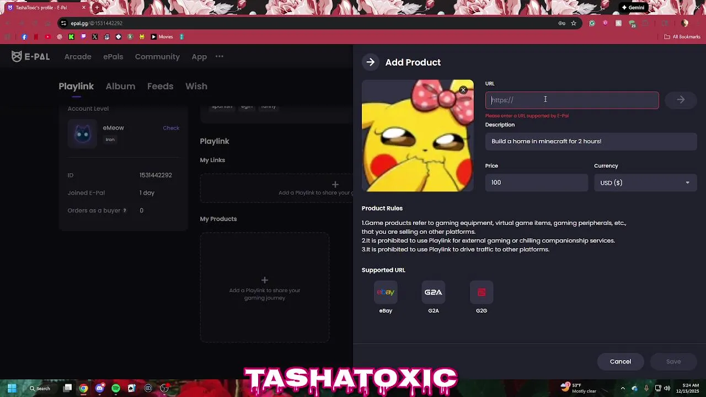Image resolution: width=706 pixels, height=397 pixels.
Task: Click the product URL input field
Action: click(572, 100)
